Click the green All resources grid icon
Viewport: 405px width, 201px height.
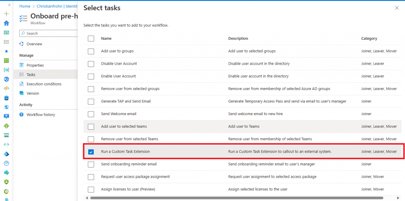click(6, 61)
